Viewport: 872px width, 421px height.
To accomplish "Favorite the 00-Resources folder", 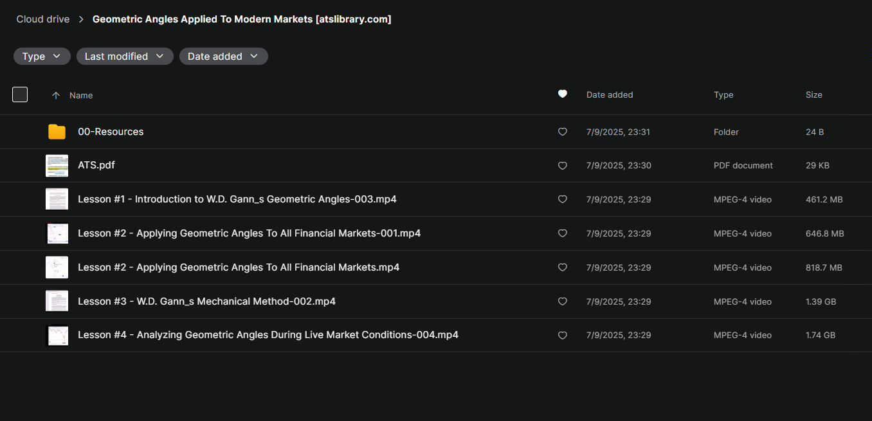I will (x=562, y=132).
